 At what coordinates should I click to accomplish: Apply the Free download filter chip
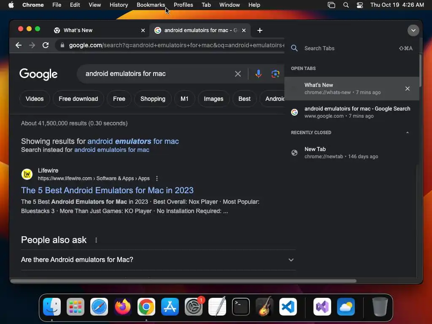pos(78,99)
